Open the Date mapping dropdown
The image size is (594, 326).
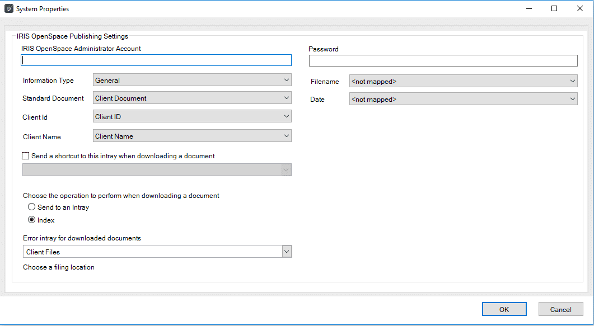(x=463, y=100)
